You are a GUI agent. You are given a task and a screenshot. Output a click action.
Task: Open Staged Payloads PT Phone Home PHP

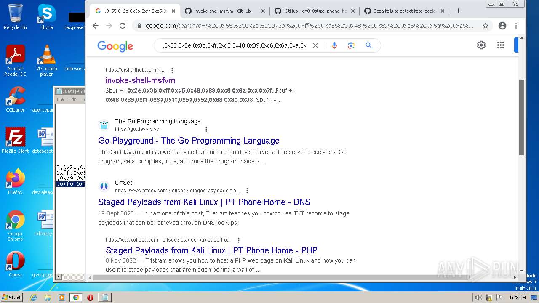[x=211, y=250]
